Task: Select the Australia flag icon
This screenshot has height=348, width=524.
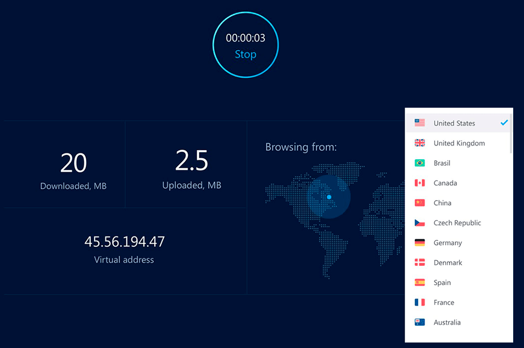Action: click(420, 322)
